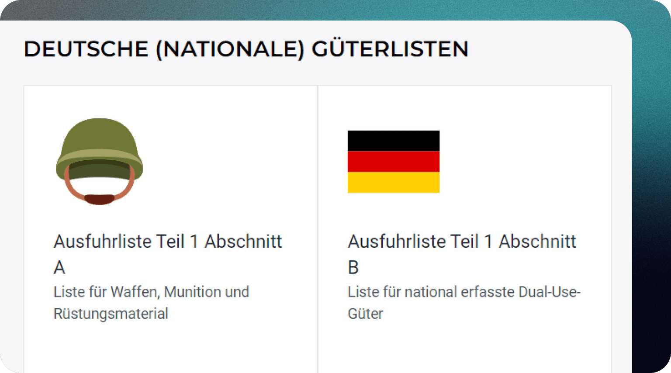Click the green helmet graphic
The image size is (671, 373).
pos(99,149)
